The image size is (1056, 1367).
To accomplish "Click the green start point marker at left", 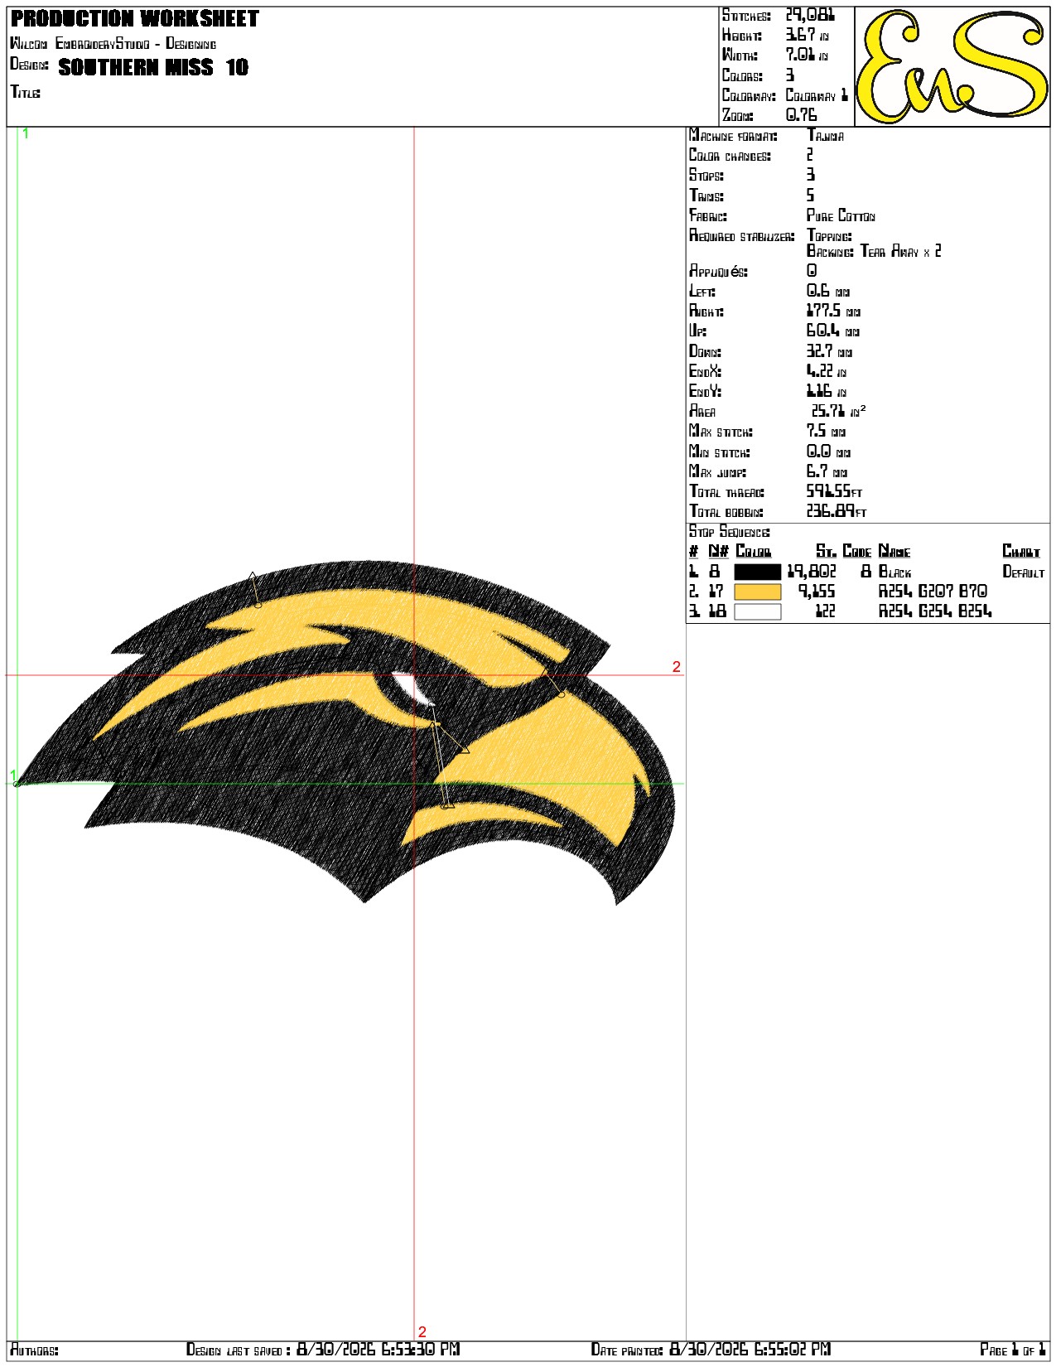I will (x=16, y=783).
